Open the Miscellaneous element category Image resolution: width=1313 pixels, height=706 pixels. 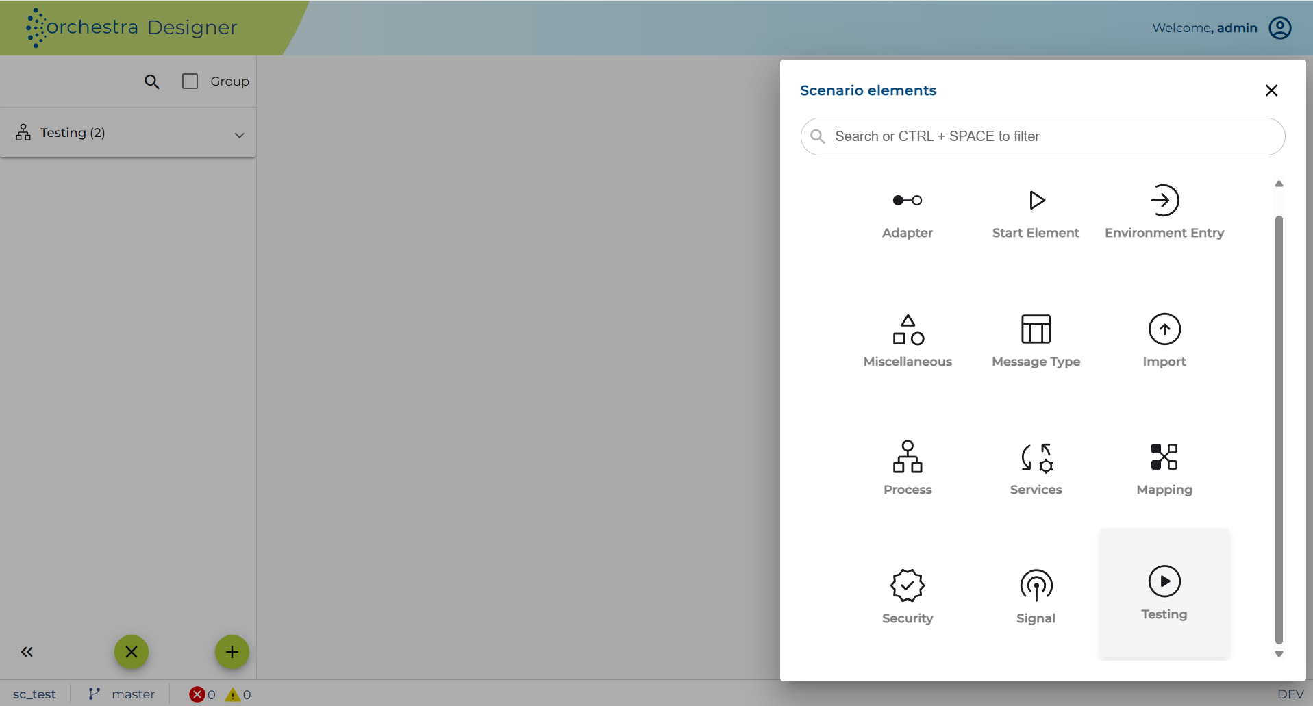(908, 341)
